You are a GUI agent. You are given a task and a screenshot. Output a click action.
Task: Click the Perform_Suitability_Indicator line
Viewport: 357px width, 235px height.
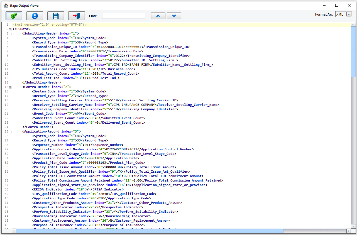pos(105,212)
